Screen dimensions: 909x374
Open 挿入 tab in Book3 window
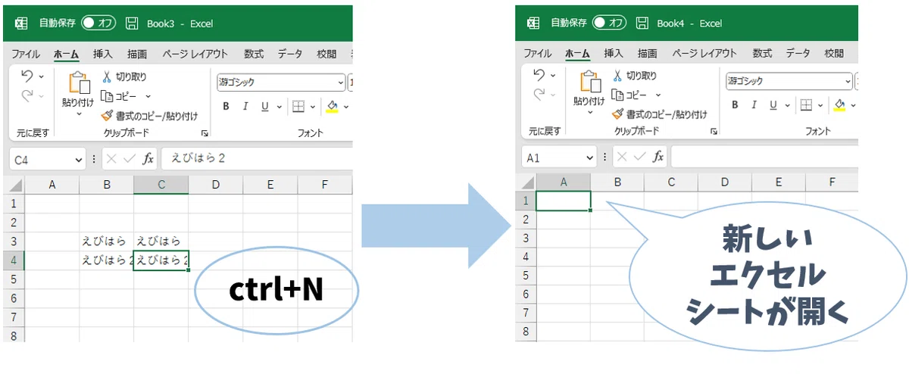tap(103, 55)
